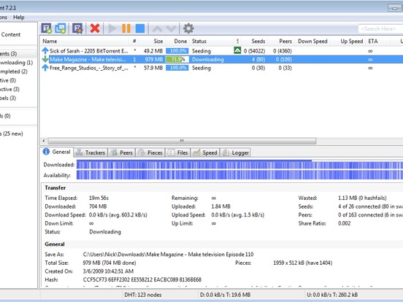Sort list by Down Speed column header

tap(312, 41)
